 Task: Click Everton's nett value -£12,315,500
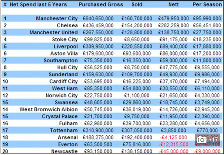click(x=173, y=144)
